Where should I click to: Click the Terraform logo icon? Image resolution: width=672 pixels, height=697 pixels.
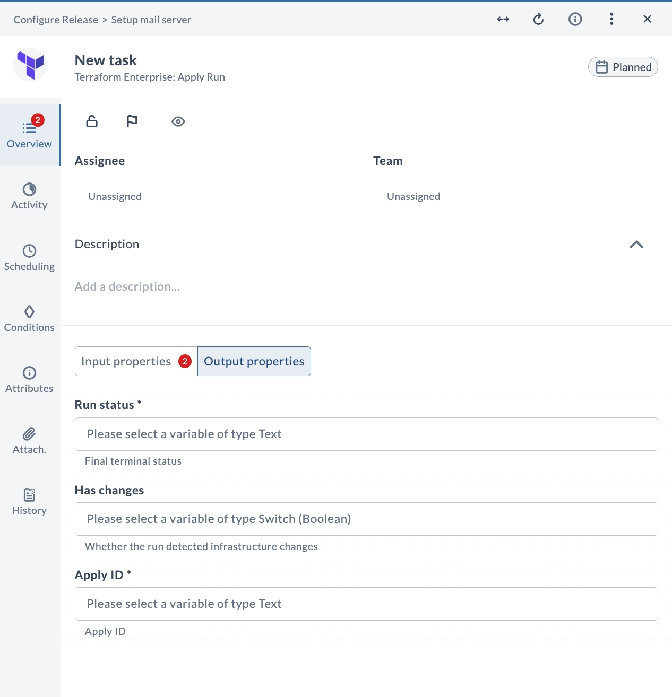(x=30, y=65)
